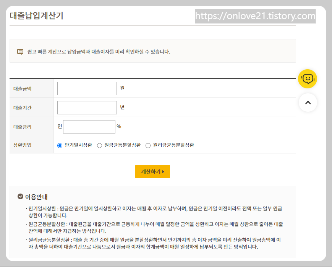This screenshot has width=332, height=267.
Task: Click the scroll-to-top arrow icon
Action: coord(308,103)
